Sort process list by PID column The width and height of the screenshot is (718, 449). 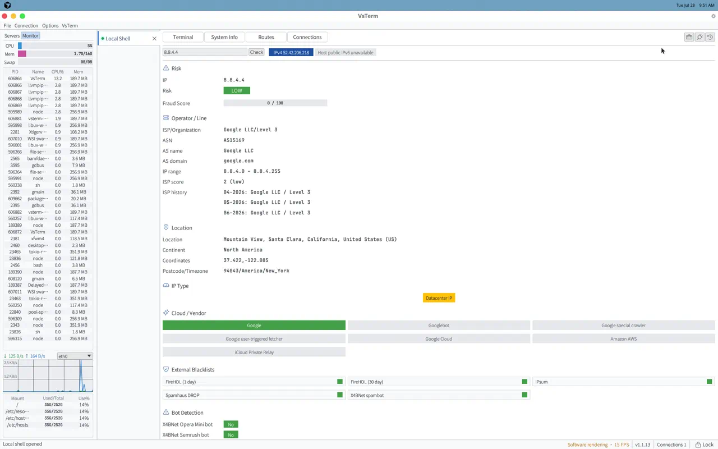pos(15,72)
